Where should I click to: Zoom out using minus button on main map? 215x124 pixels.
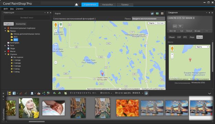pyautogui.click(x=56, y=63)
